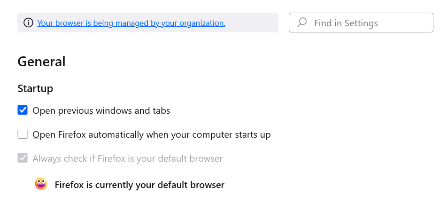The width and height of the screenshot is (447, 219).
Task: Click blank gray area of the managed banner
Action: tap(251, 23)
